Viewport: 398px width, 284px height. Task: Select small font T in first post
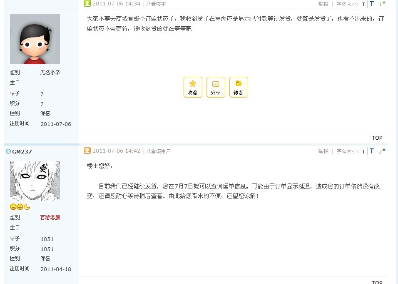[363, 4]
